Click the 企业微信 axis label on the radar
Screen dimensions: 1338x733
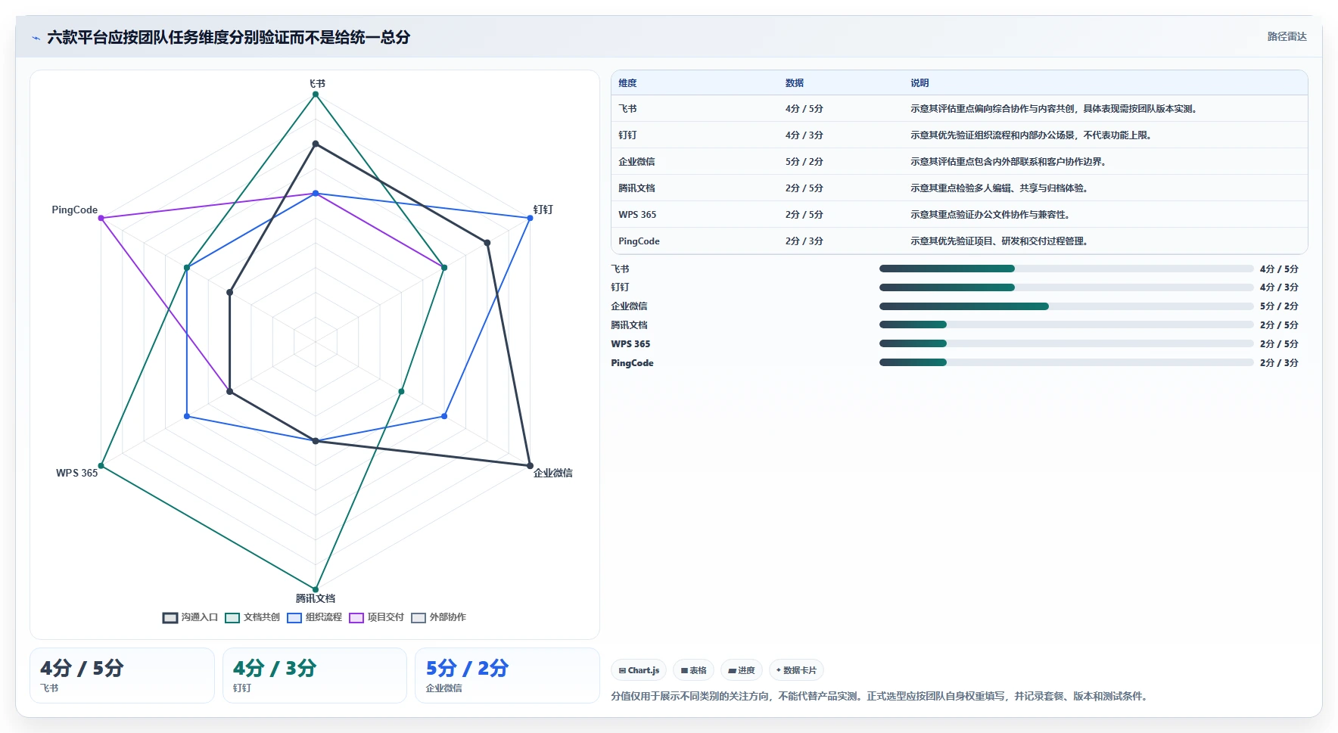click(x=552, y=473)
